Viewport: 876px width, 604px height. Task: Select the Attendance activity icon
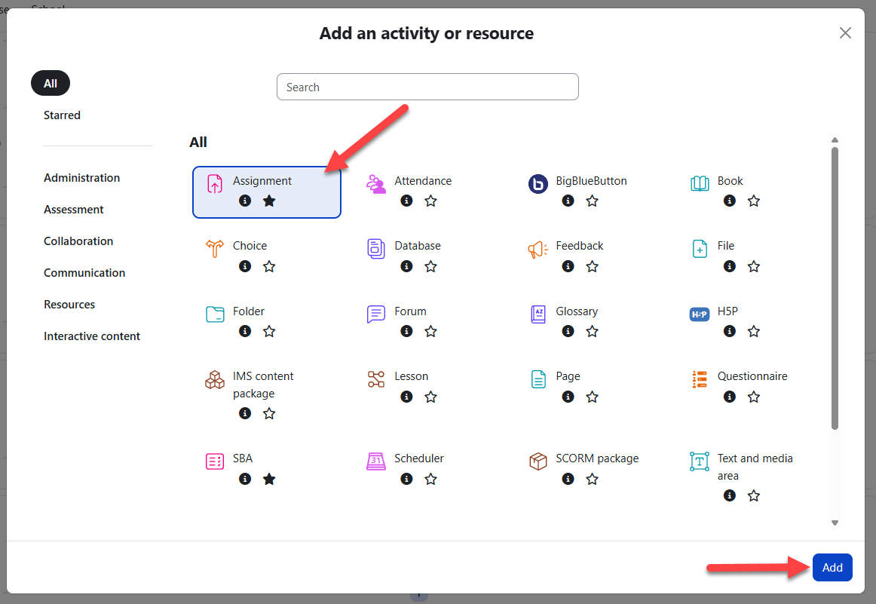point(375,183)
